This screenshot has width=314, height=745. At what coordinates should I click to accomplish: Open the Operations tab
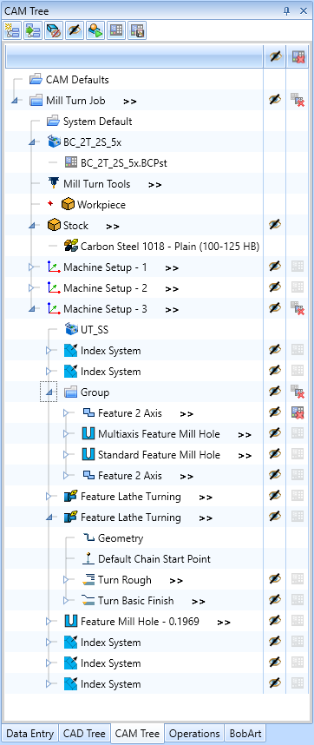(194, 733)
